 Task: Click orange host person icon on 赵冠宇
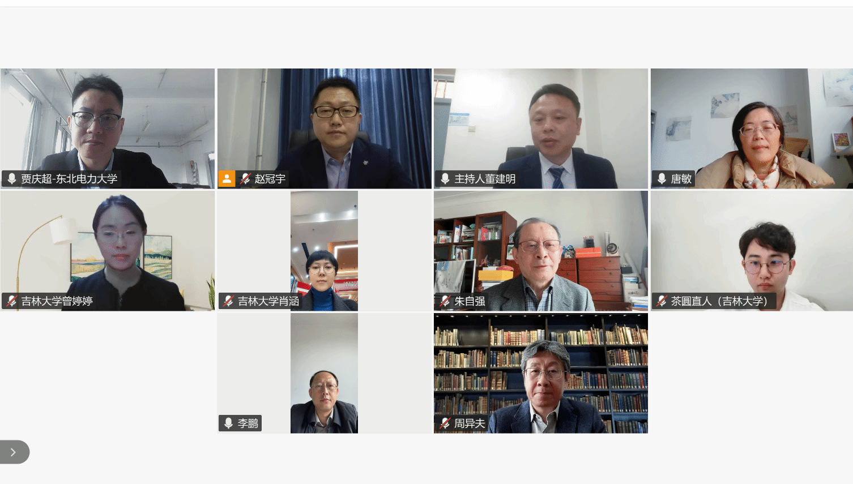(x=227, y=179)
